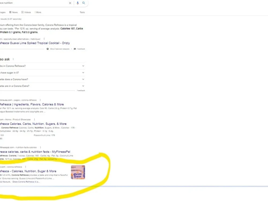Open the three-dot menu beside the Product Showcase breadcrumb
Viewport: 268px width, 201px height.
tap(34, 120)
